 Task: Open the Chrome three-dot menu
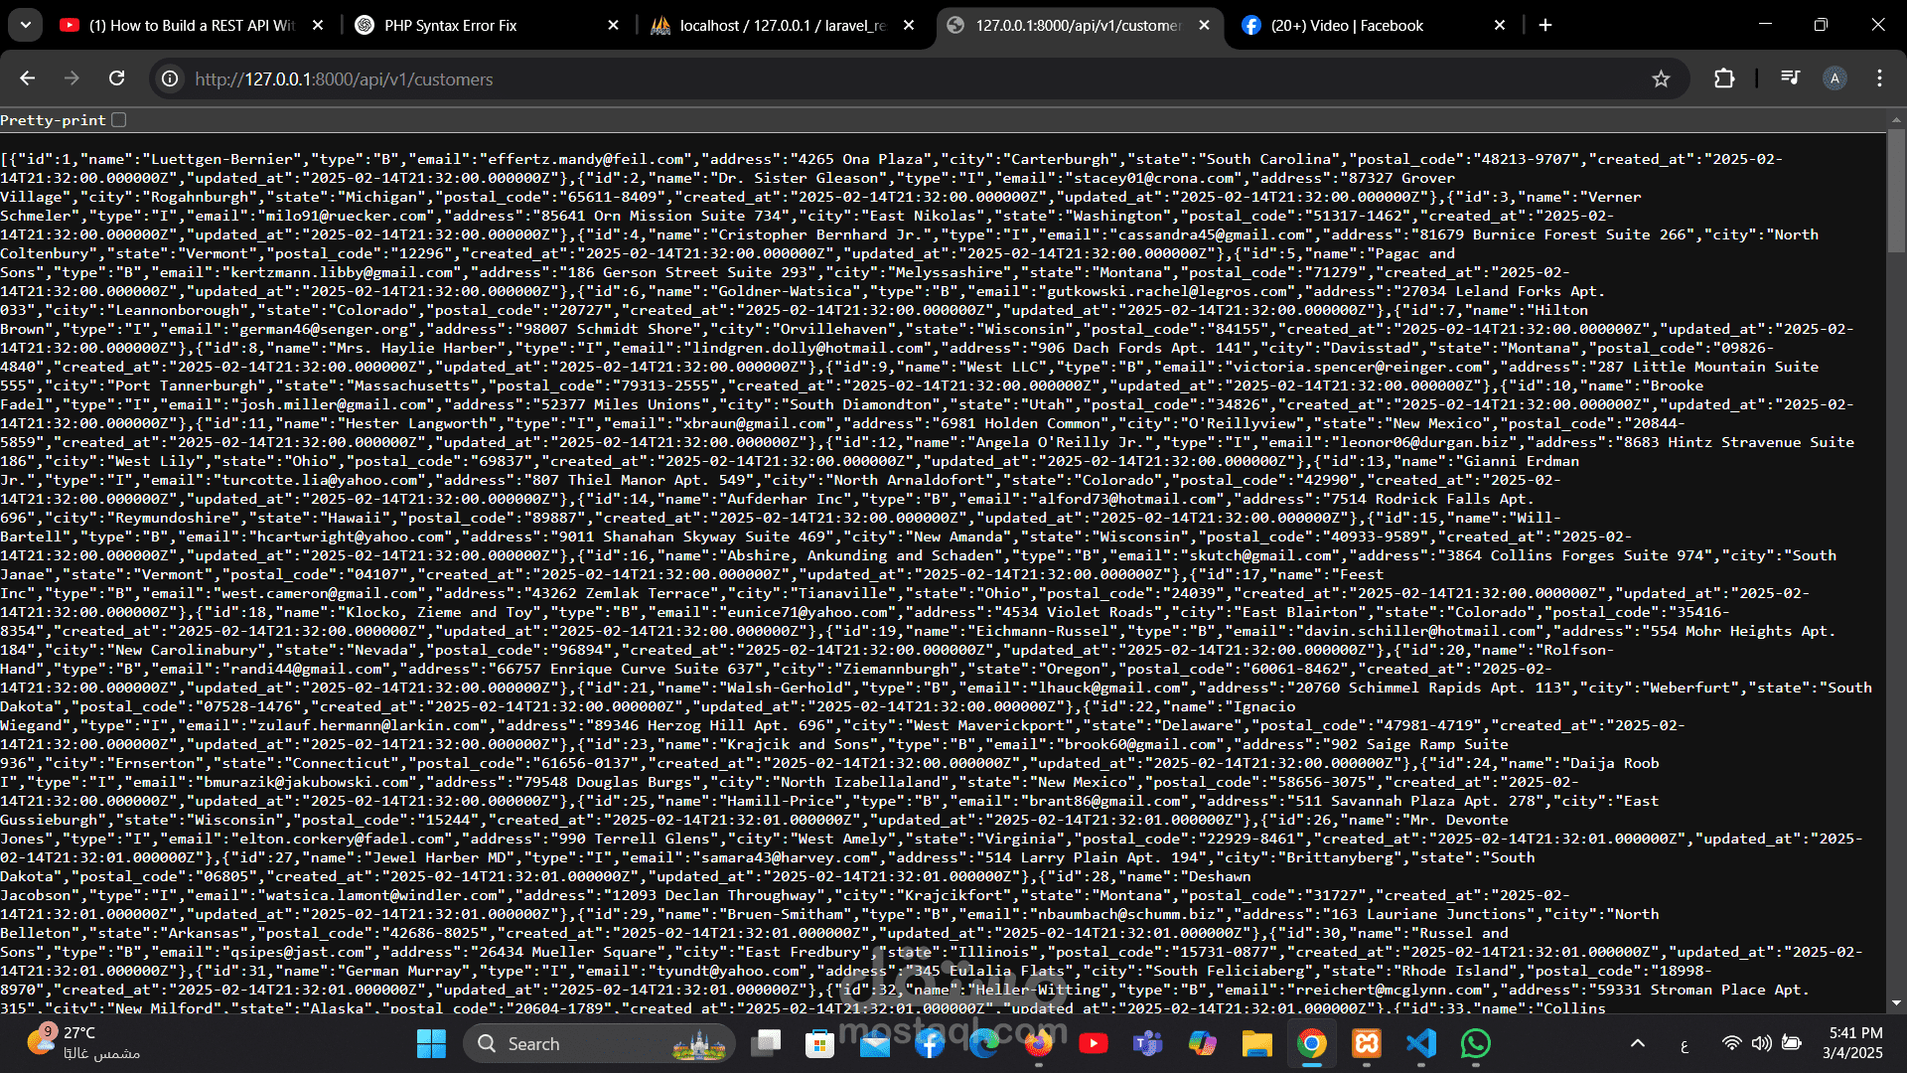pos(1879,78)
